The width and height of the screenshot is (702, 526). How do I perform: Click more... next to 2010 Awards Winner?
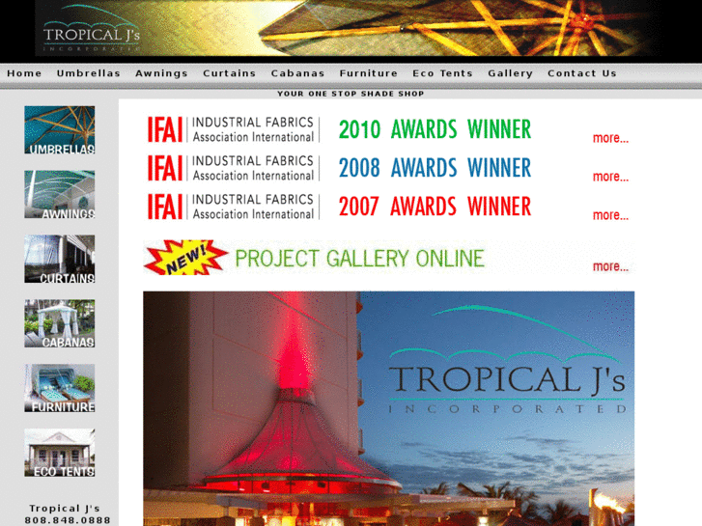click(610, 138)
